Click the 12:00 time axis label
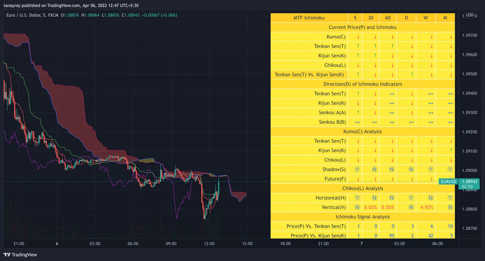The height and width of the screenshot is (261, 485). 209,244
